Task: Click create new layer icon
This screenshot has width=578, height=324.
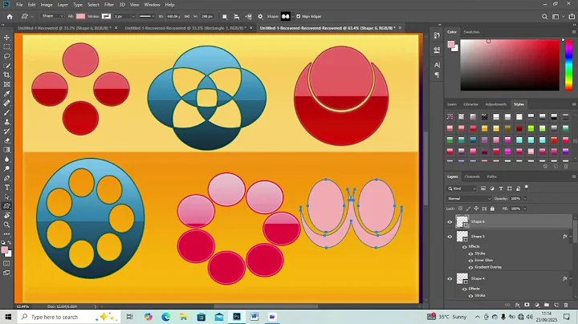Action: click(x=556, y=305)
